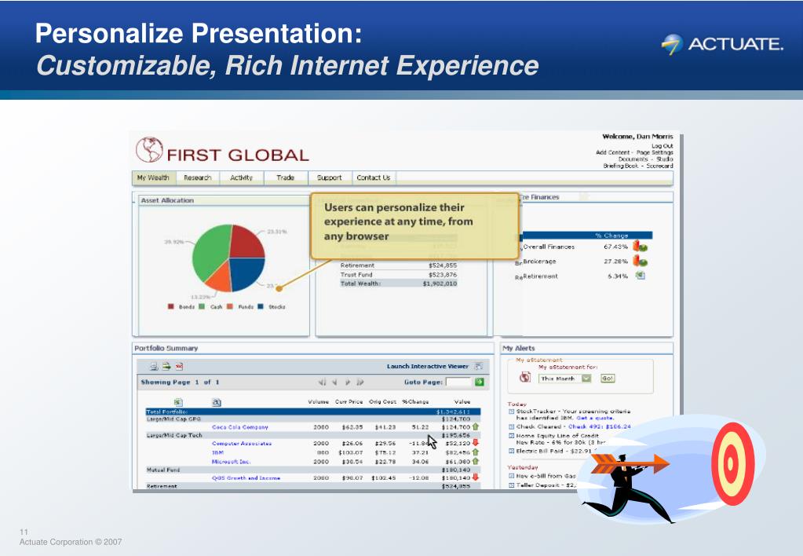Viewport: 803px width, 556px height.
Task: Open the red PDF export icon
Action: 179,367
